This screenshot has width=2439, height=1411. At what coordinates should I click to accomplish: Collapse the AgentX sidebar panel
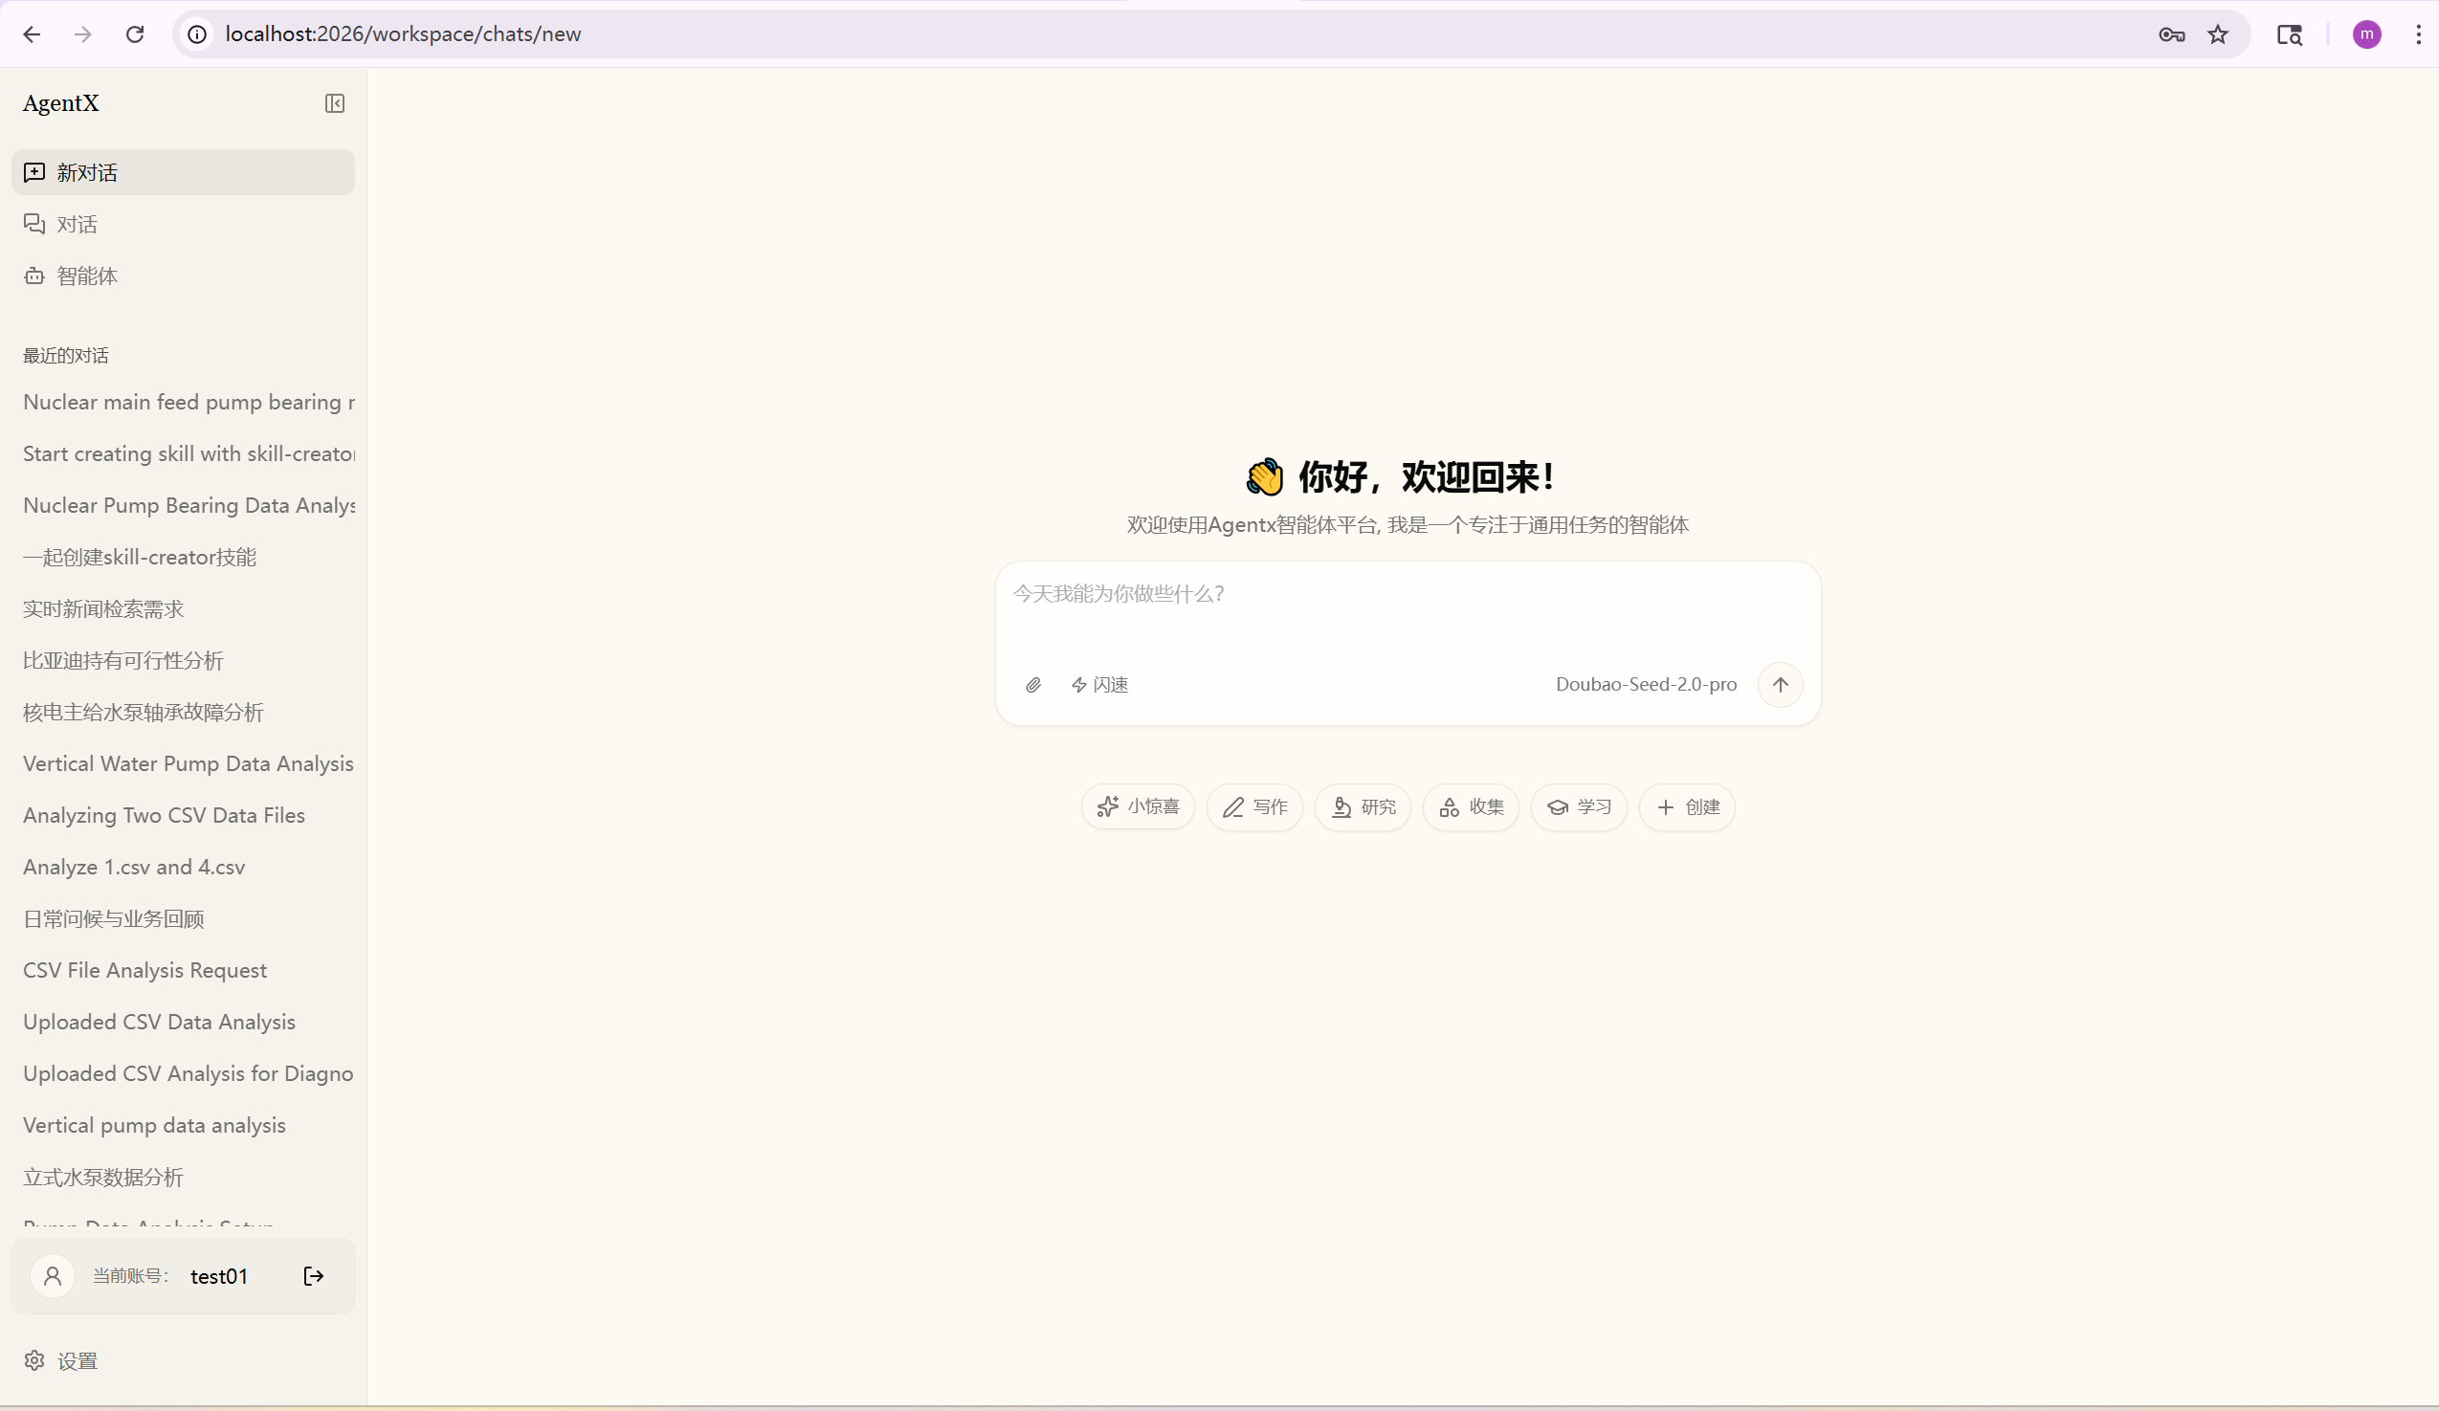(x=334, y=103)
